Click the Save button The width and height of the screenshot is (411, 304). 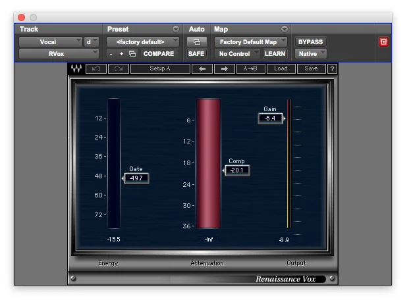(x=311, y=69)
